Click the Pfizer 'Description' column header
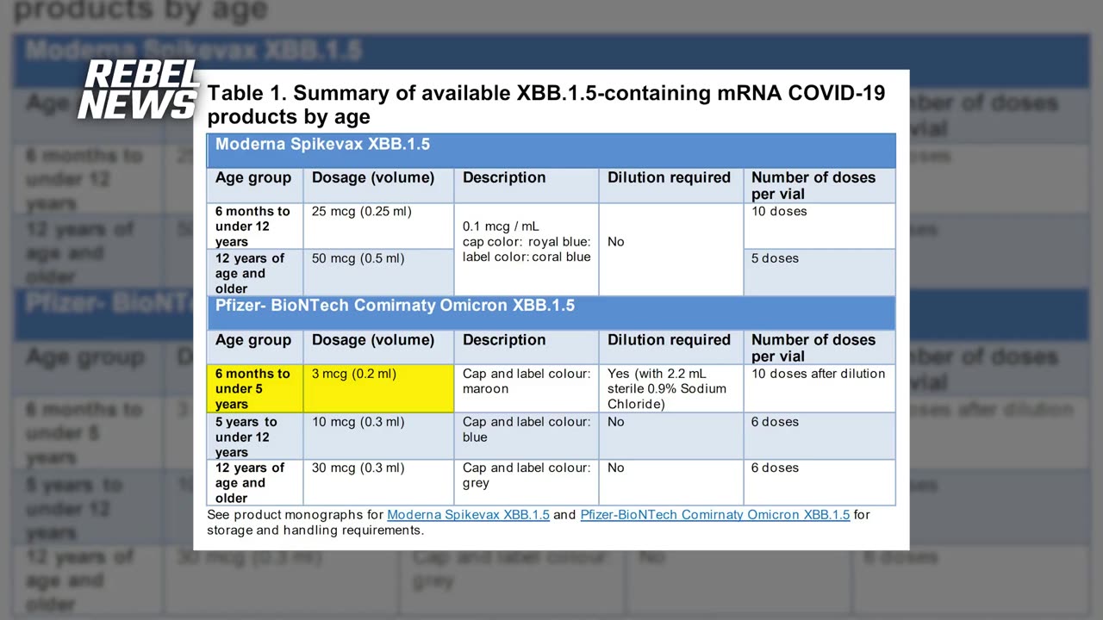 pyautogui.click(x=527, y=347)
